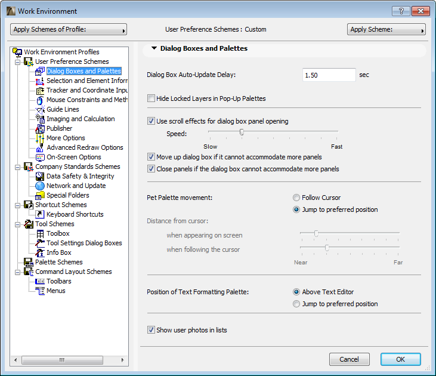
Task: Click the Tool Schemes icon
Action: coord(29,224)
